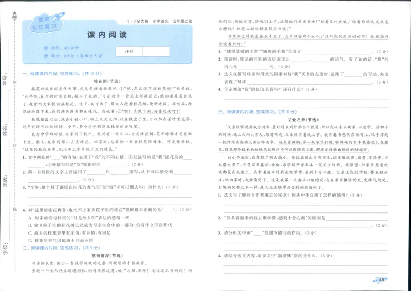411x291 pixels.
Task: Click 慈母情深 question 1 about "揉得皱皱的毛票"
Action: [x=303, y=52]
